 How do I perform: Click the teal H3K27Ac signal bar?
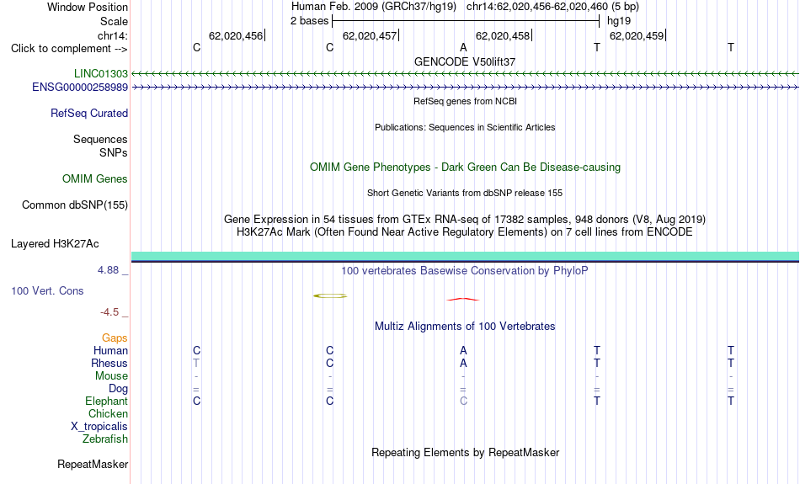click(466, 257)
